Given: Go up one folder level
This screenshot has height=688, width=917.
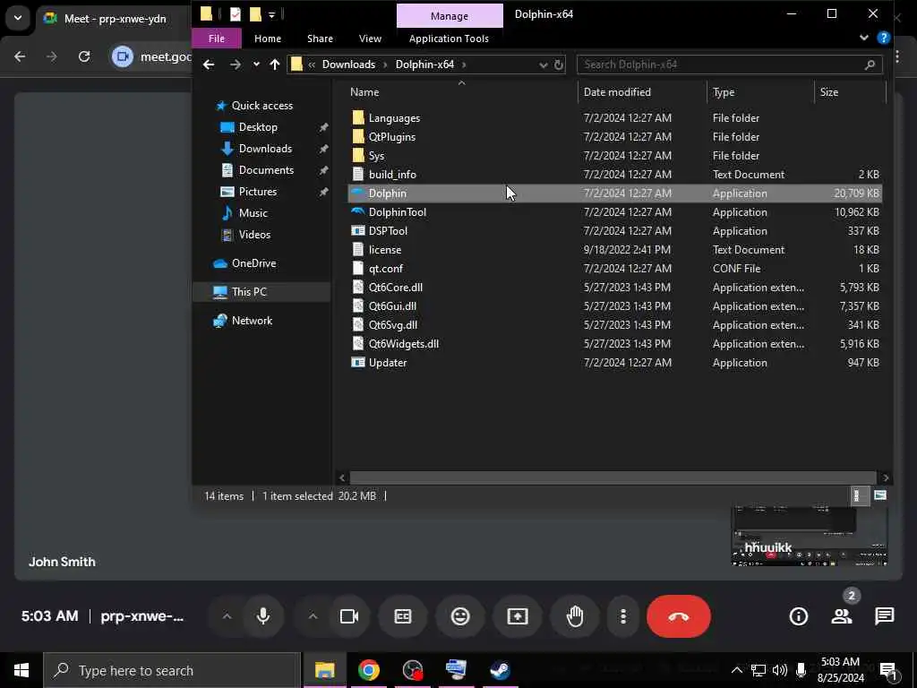Looking at the screenshot, I should 275,64.
